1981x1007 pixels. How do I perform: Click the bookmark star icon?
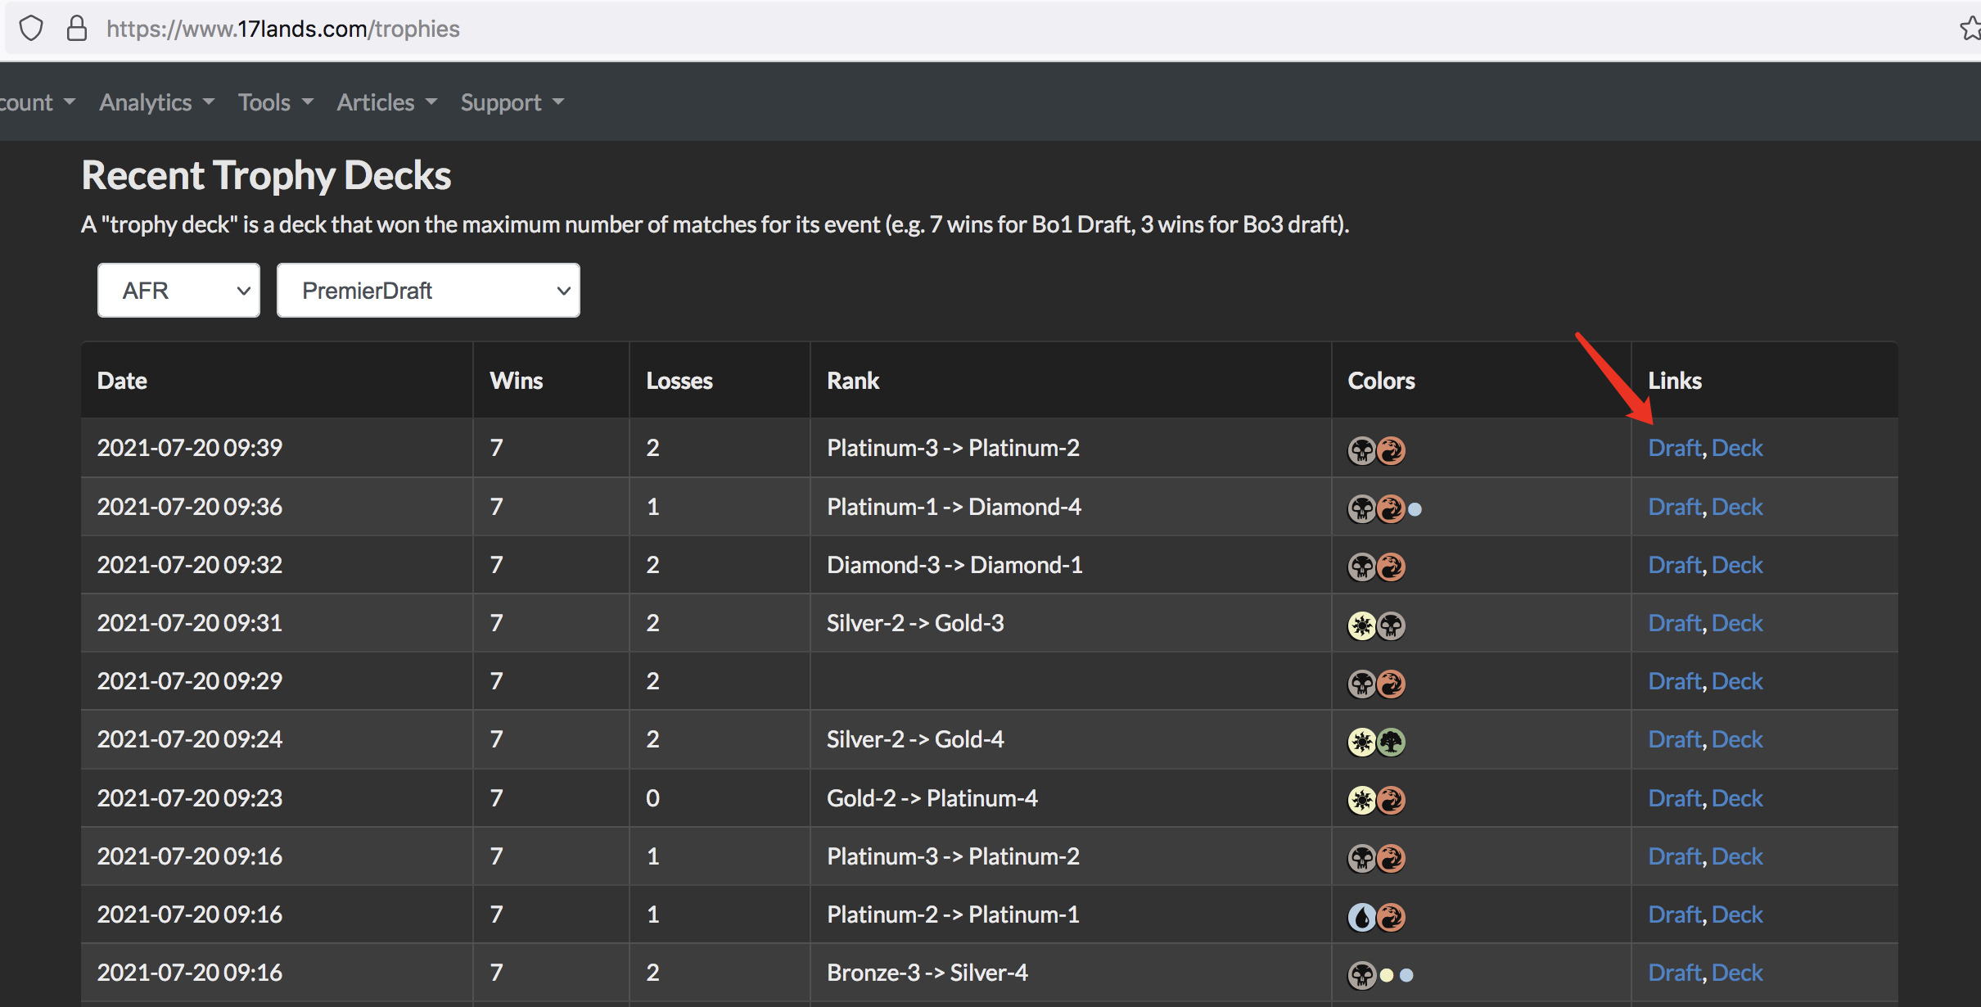coord(1970,29)
